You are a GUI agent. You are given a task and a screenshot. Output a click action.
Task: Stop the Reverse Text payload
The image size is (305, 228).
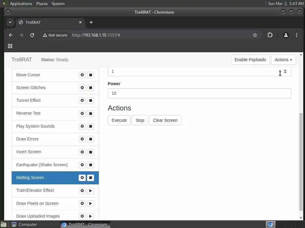(91, 113)
